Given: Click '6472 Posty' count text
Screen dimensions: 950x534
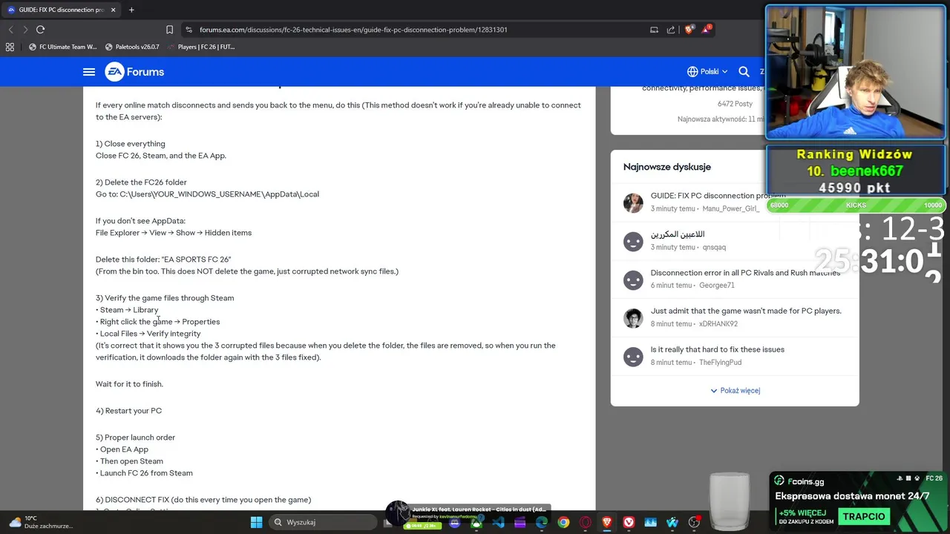Looking at the screenshot, I should pyautogui.click(x=735, y=104).
